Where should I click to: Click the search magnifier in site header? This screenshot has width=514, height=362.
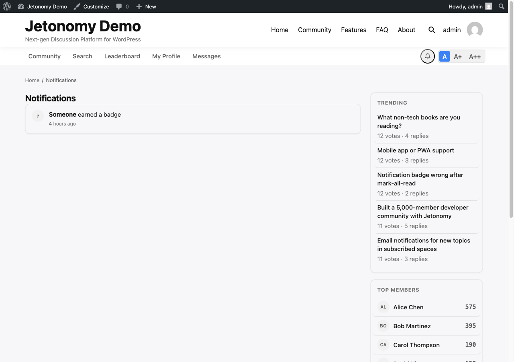tap(432, 30)
